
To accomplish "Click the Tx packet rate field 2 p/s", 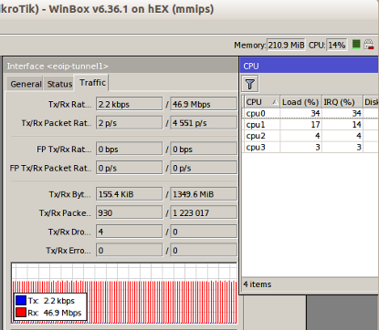I will [129, 123].
